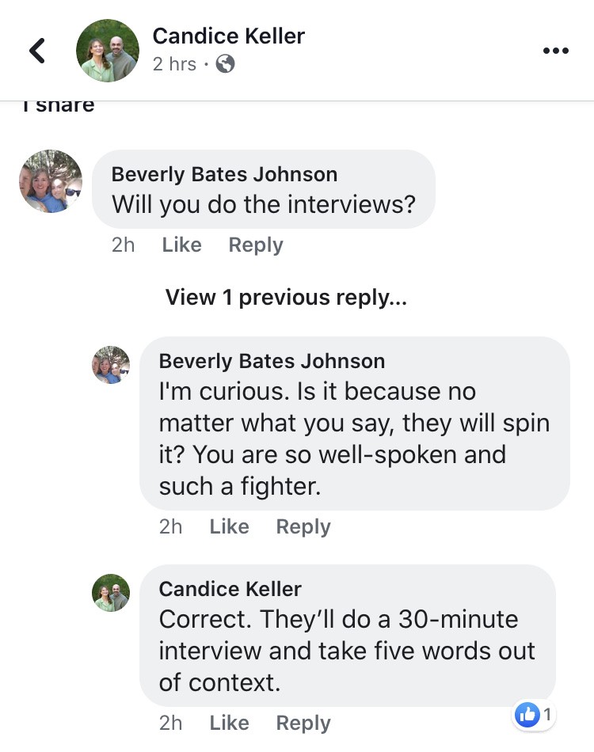Screen dimensions: 594x752
Task: Tap Beverly Bates Johnson's name on the reply
Action: point(272,362)
